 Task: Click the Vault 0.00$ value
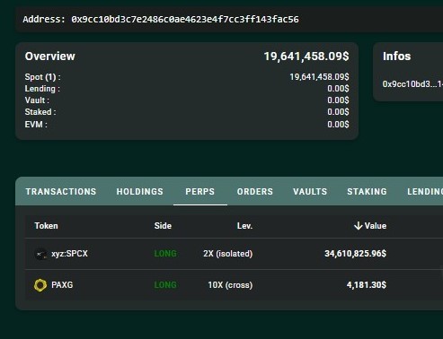(338, 100)
